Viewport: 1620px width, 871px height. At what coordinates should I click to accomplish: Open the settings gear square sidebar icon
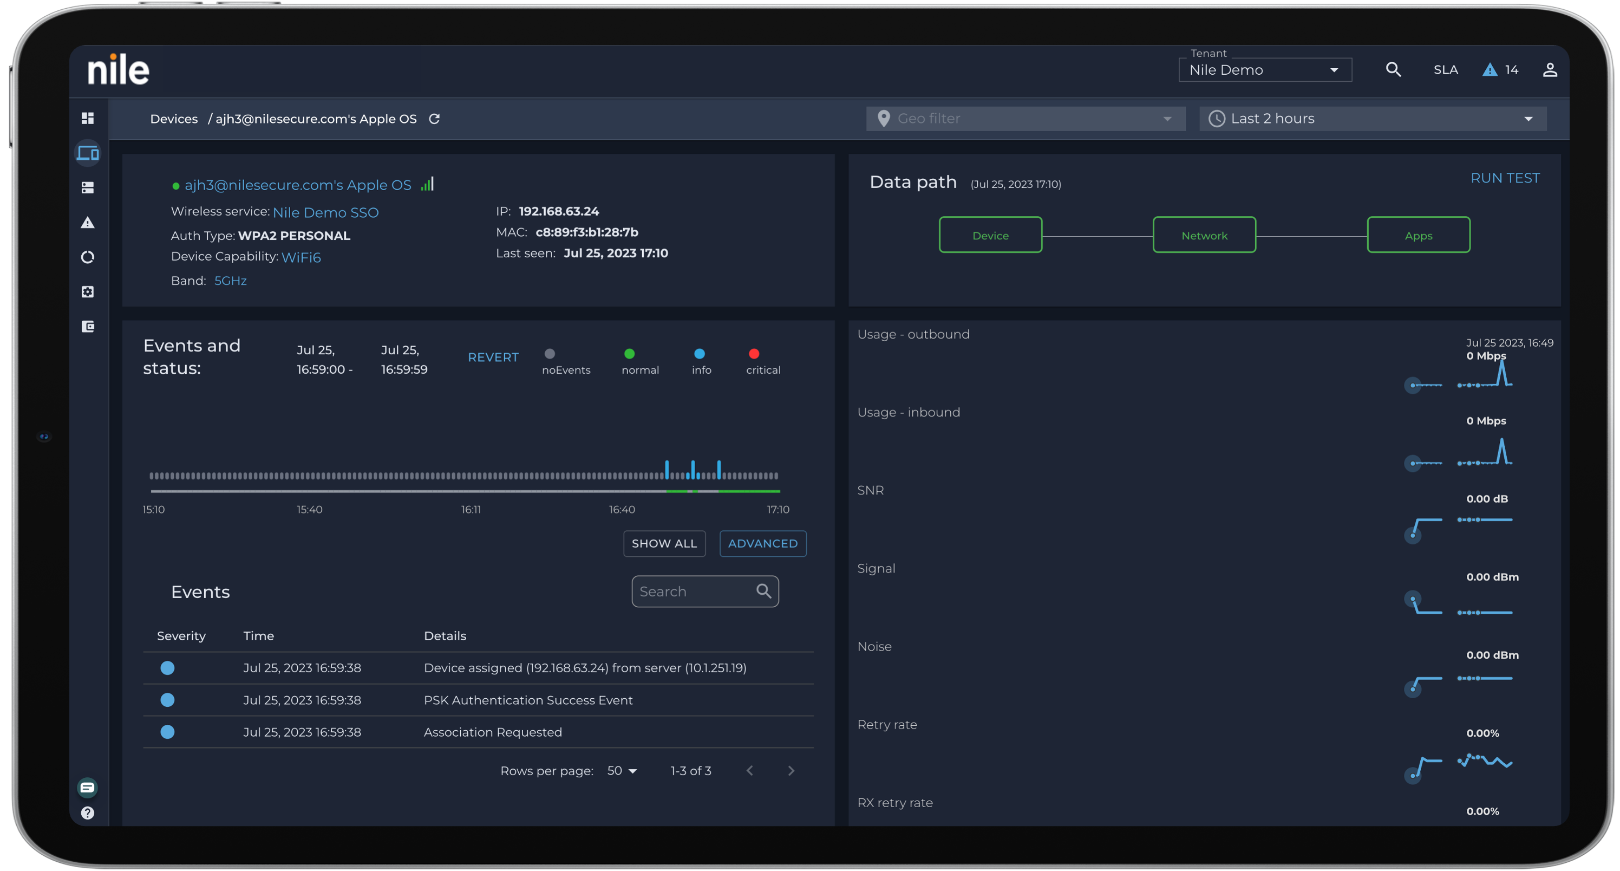pyautogui.click(x=87, y=291)
